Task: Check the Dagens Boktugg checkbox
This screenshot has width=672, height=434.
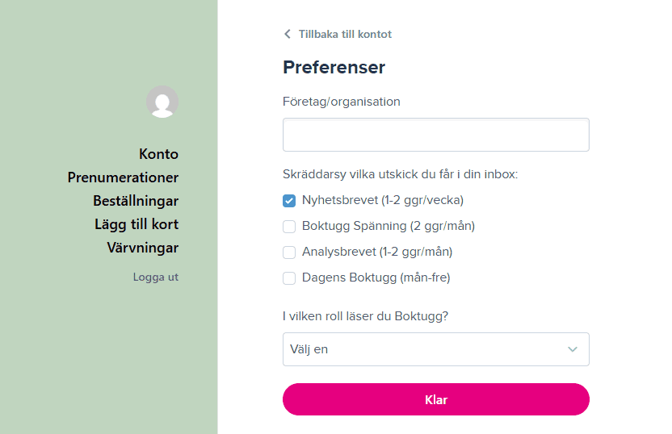Action: (289, 278)
